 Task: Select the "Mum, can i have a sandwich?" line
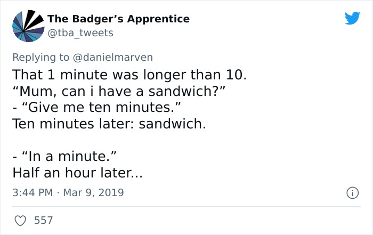[x=119, y=91]
